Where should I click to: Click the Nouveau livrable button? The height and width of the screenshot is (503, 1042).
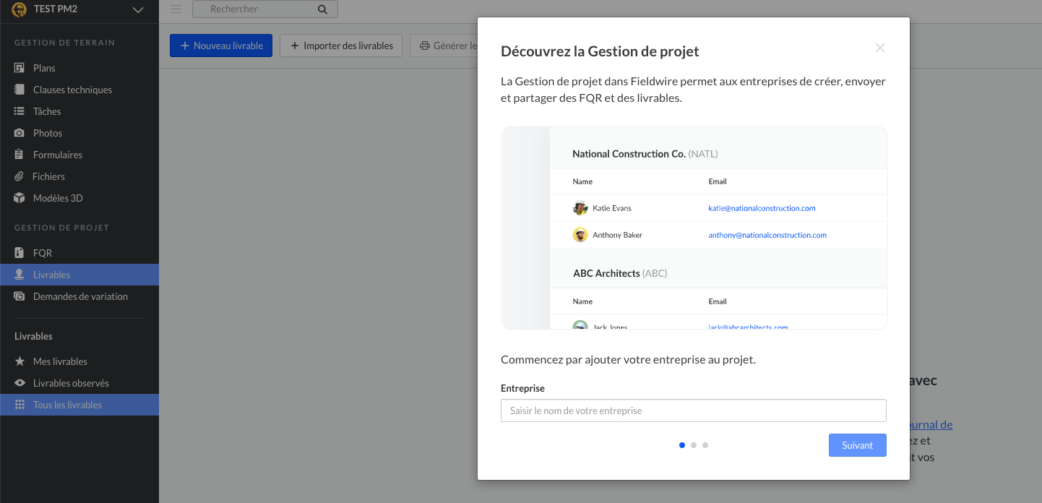221,46
